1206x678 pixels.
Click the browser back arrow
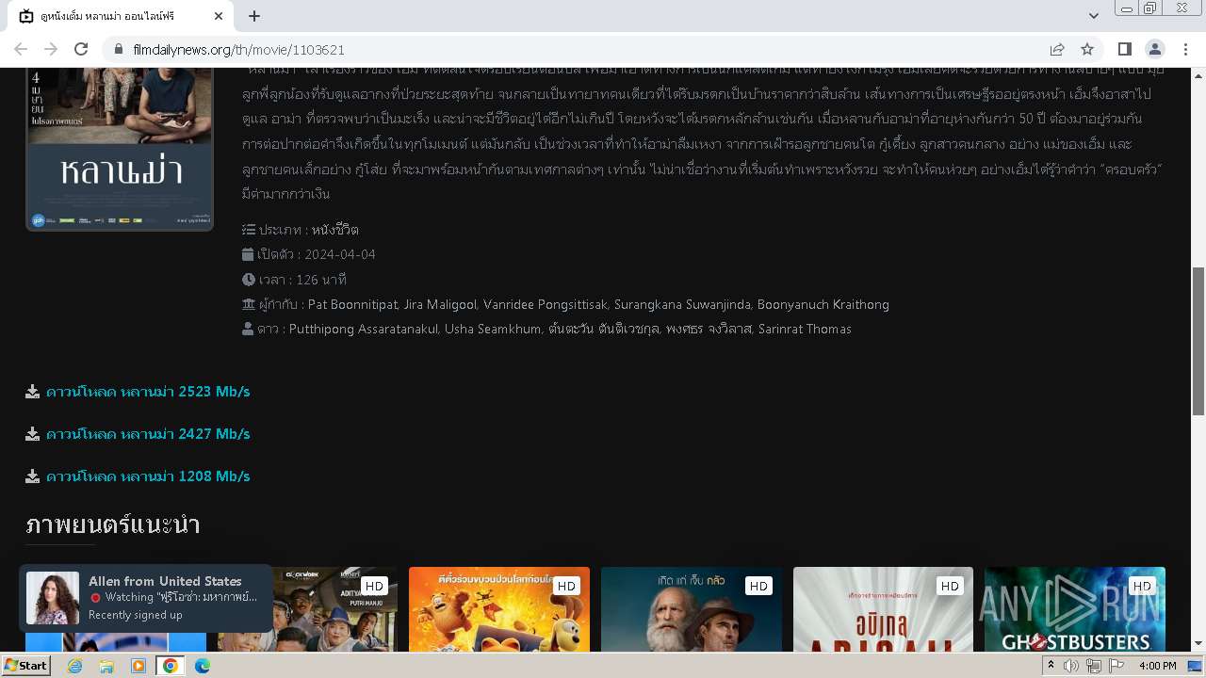tap(21, 49)
